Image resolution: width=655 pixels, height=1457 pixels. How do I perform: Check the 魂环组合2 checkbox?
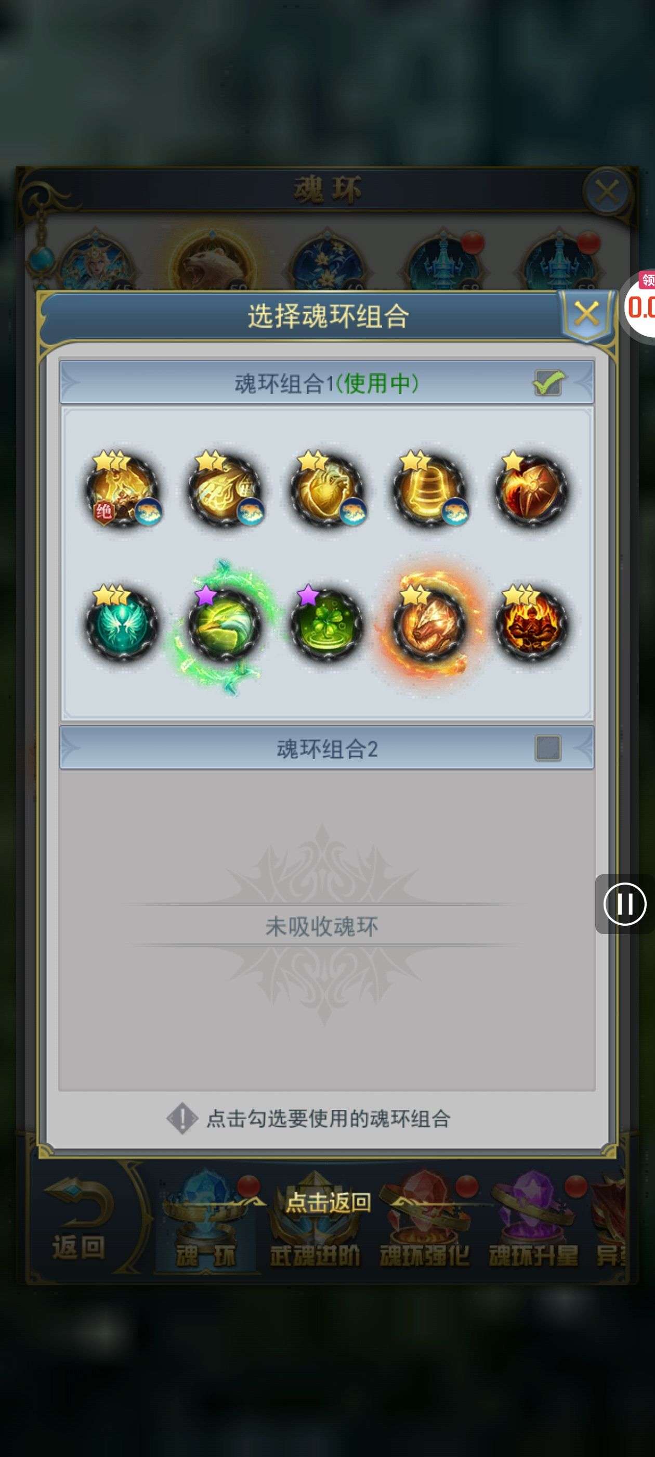[x=547, y=748]
